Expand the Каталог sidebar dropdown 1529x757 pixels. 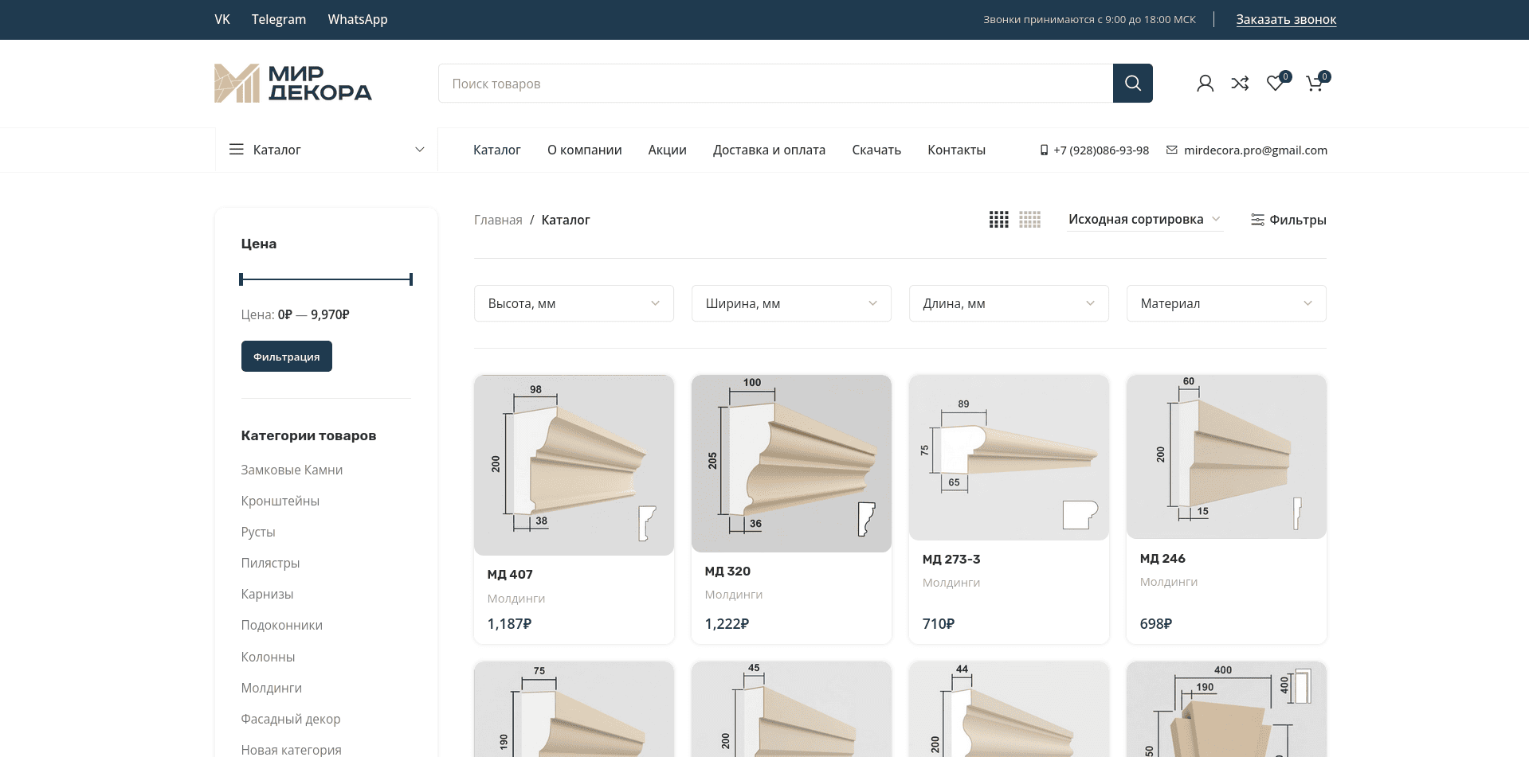click(x=327, y=150)
